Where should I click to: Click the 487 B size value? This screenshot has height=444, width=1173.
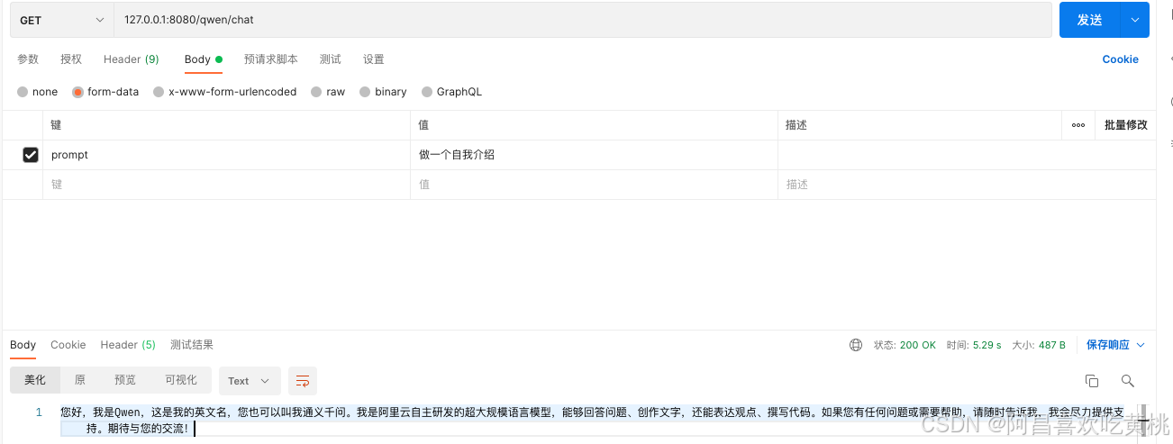tap(1051, 345)
